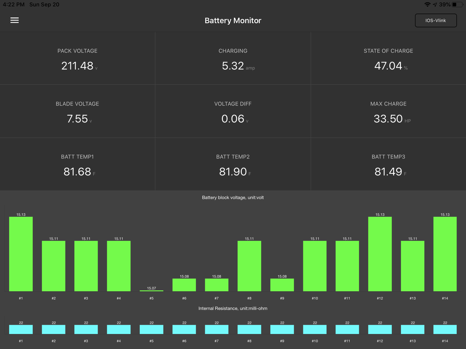Tap the green voltage bar for block #8
Image resolution: width=466 pixels, height=349 pixels.
point(249,266)
